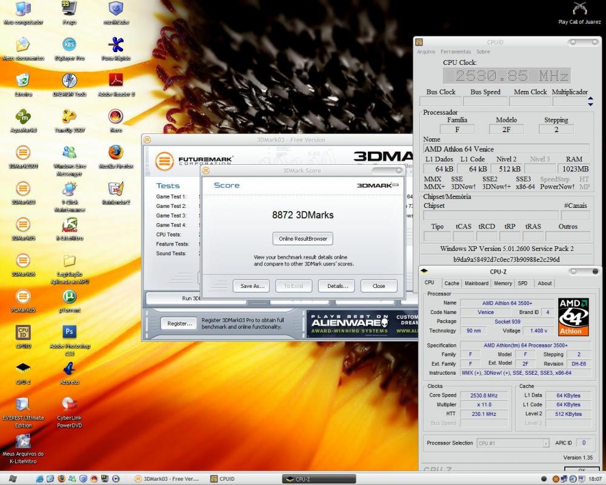Click the multiplier stepper arrows in CPUID
The height and width of the screenshot is (485, 606).
point(591,101)
